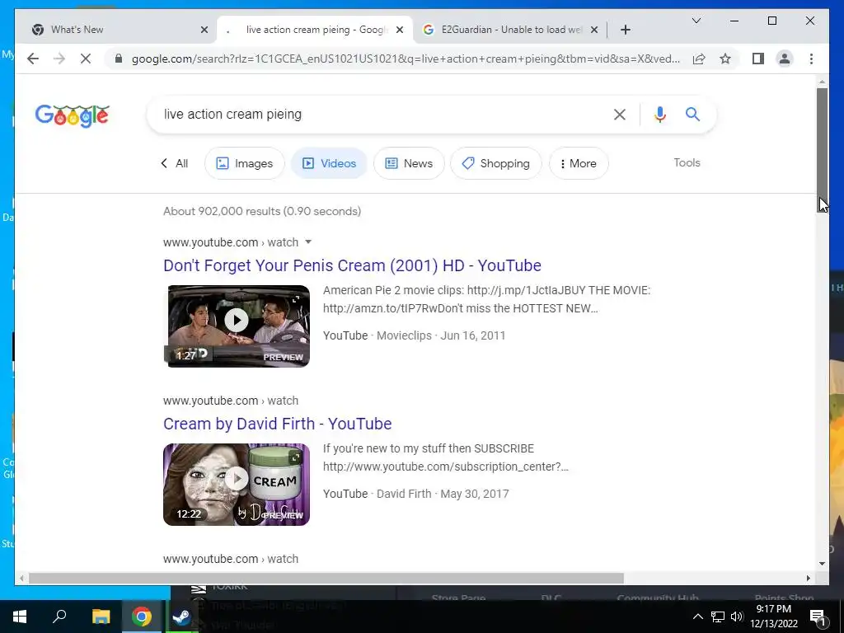Play the American Pie 2 clip thumbnail
The width and height of the screenshot is (844, 633).
[237, 326]
